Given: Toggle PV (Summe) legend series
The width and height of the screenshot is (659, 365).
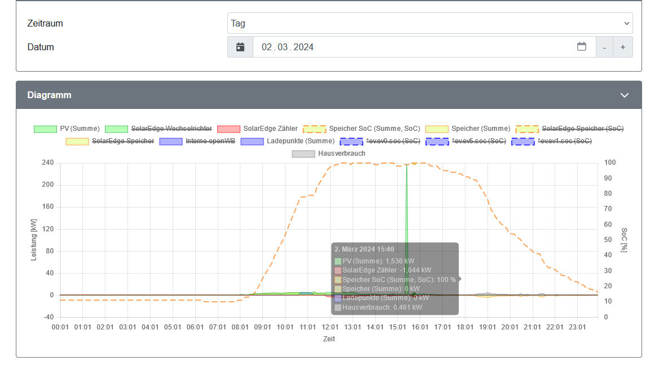Looking at the screenshot, I should tap(79, 129).
